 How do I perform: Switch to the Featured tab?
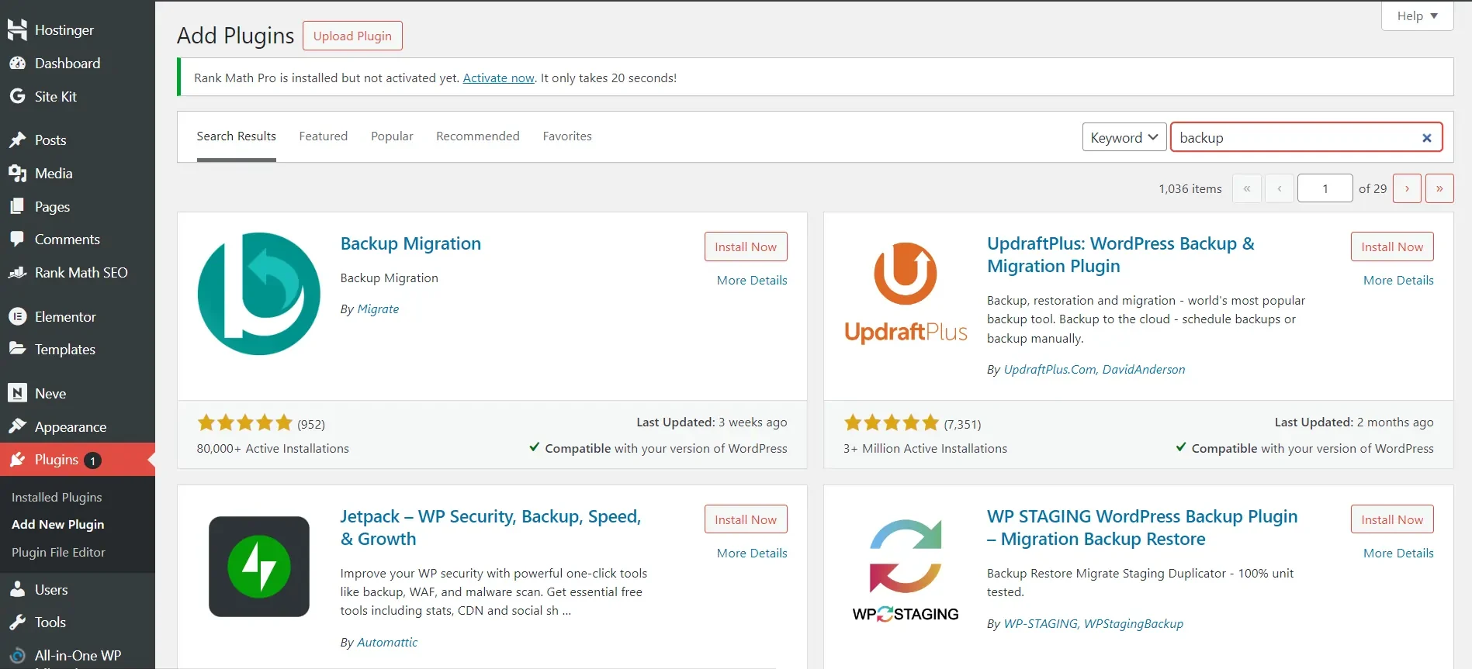click(x=324, y=136)
